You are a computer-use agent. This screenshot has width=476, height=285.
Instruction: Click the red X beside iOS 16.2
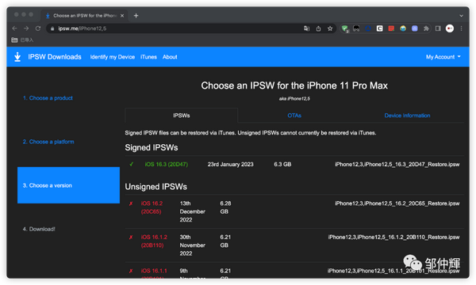(131, 203)
